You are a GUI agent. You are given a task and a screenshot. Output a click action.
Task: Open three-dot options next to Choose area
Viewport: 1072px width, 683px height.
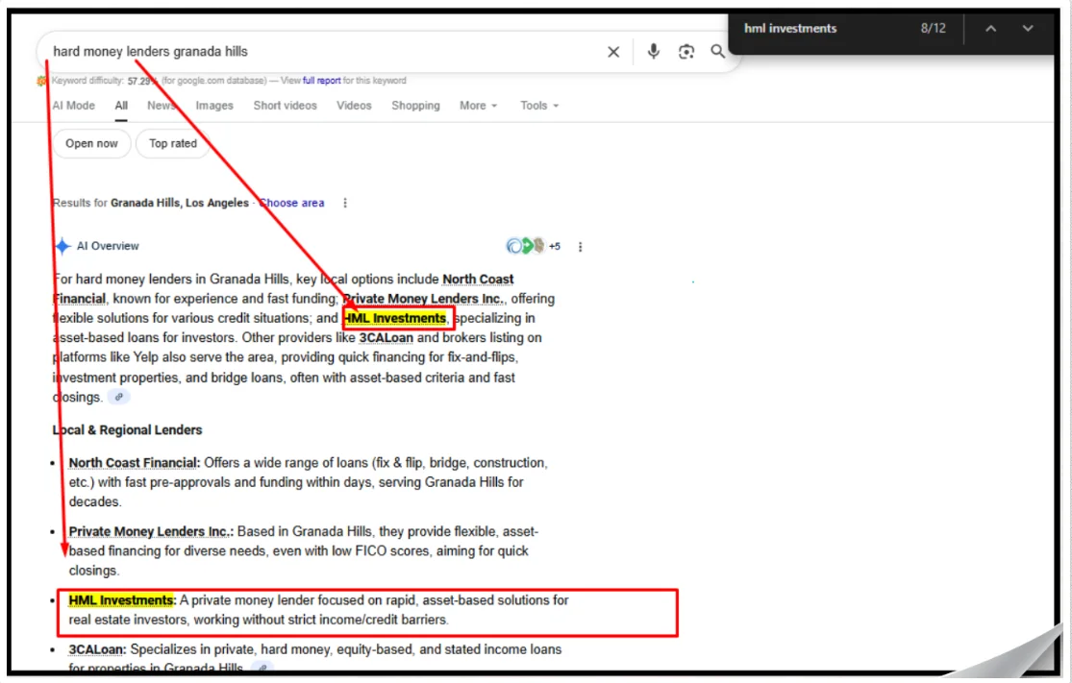click(345, 204)
